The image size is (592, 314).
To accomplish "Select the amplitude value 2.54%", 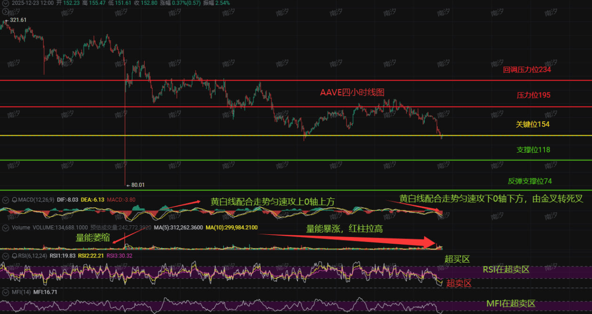I will pyautogui.click(x=222, y=3).
